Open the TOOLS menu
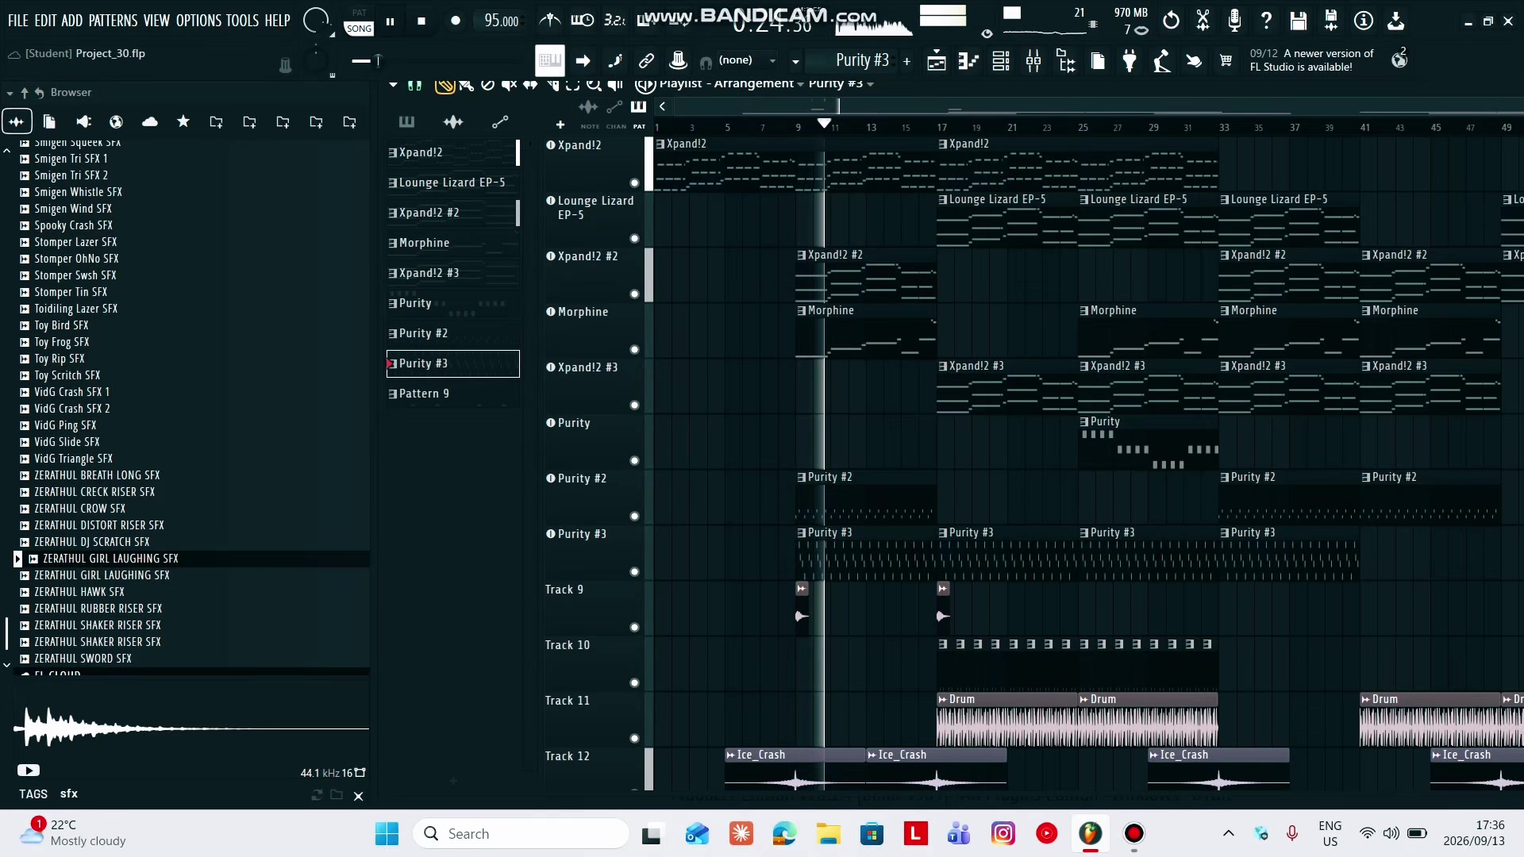The image size is (1524, 857). coord(242,21)
